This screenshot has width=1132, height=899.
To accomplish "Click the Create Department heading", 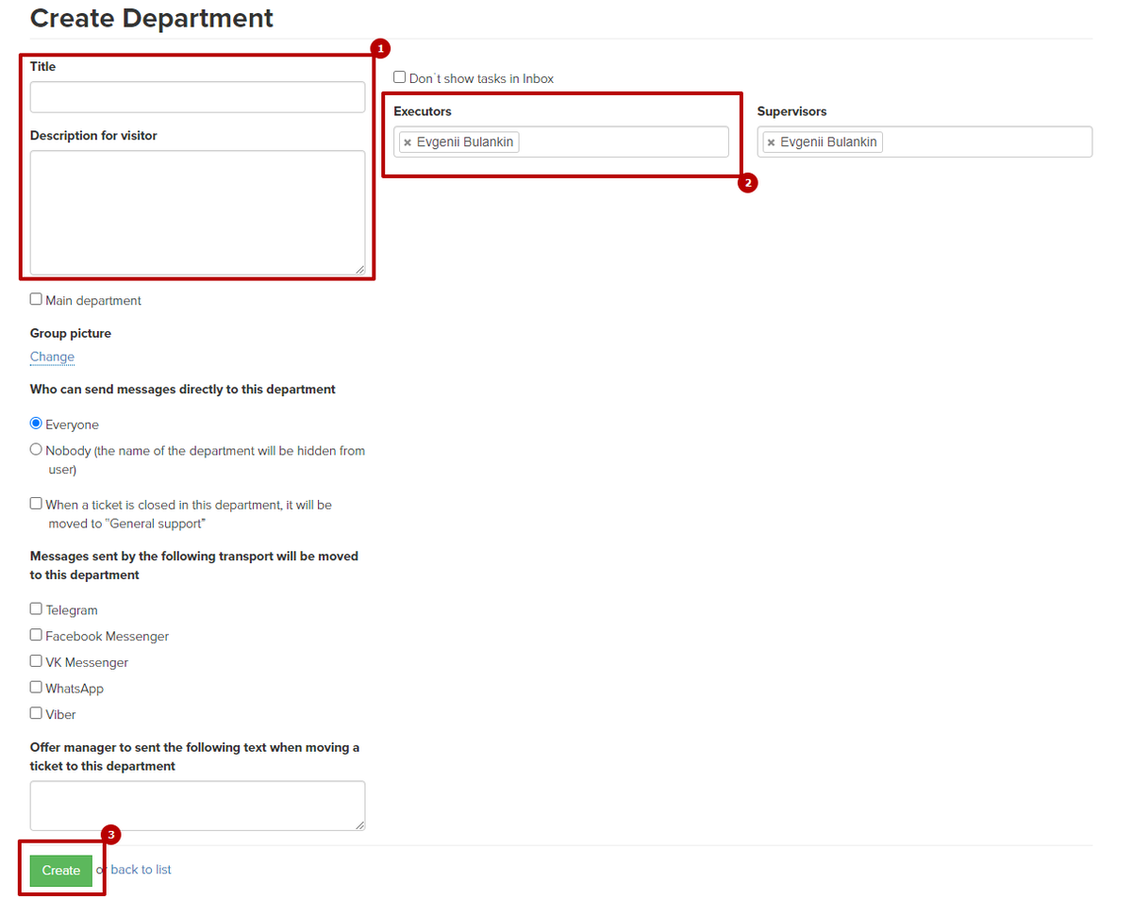I will [x=152, y=17].
